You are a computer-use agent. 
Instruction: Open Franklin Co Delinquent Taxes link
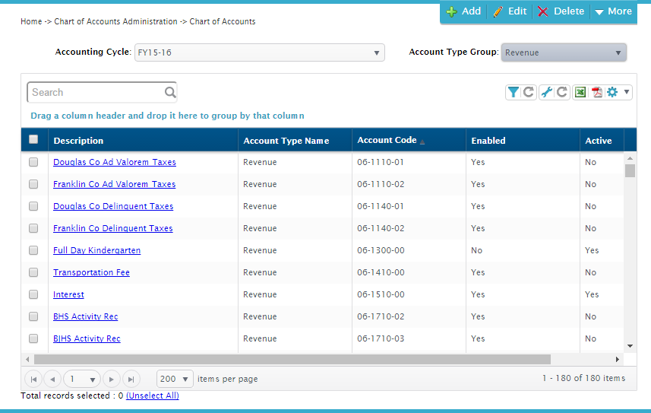tap(113, 228)
